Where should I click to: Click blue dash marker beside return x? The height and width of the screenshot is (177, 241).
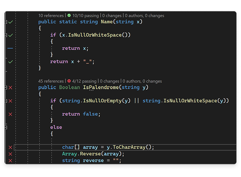click(x=10, y=48)
